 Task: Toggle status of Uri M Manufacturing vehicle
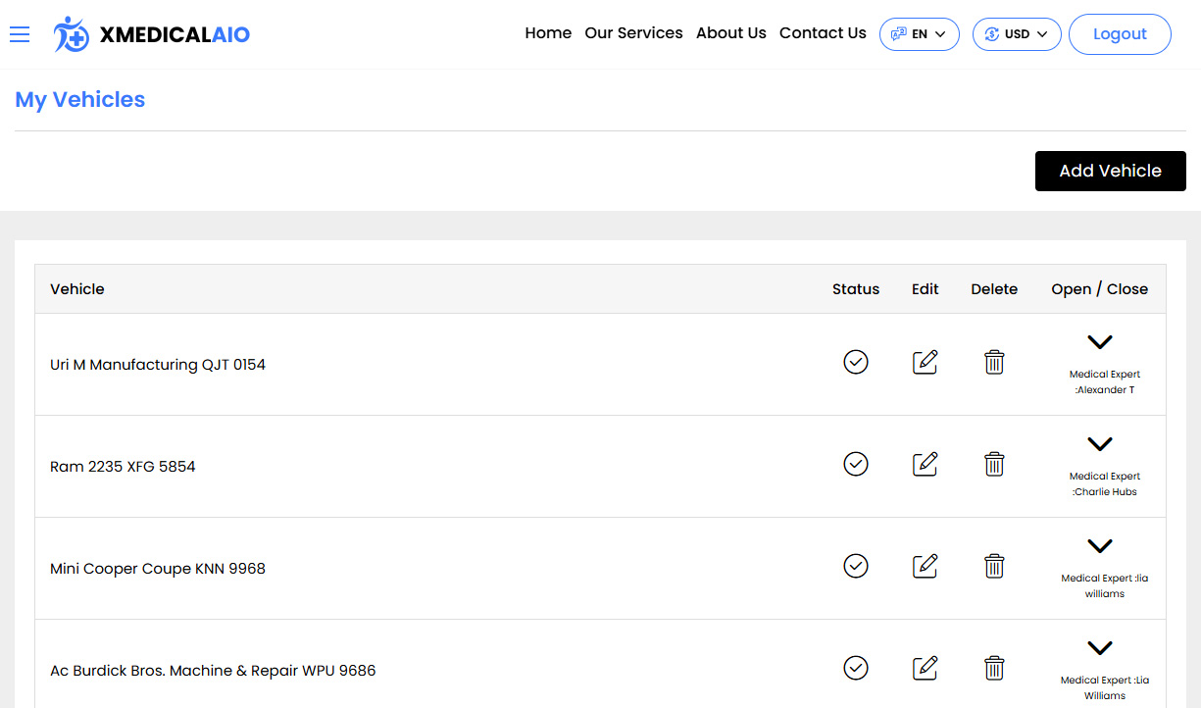pyautogui.click(x=856, y=362)
